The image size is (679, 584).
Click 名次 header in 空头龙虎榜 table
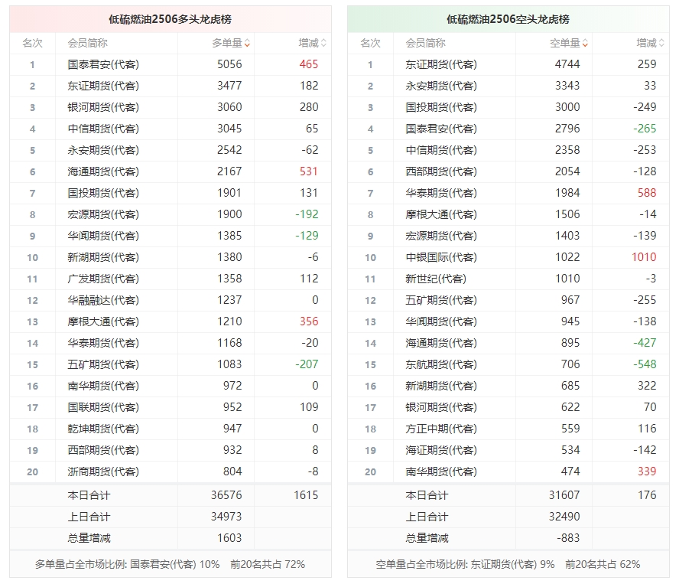pyautogui.click(x=371, y=43)
